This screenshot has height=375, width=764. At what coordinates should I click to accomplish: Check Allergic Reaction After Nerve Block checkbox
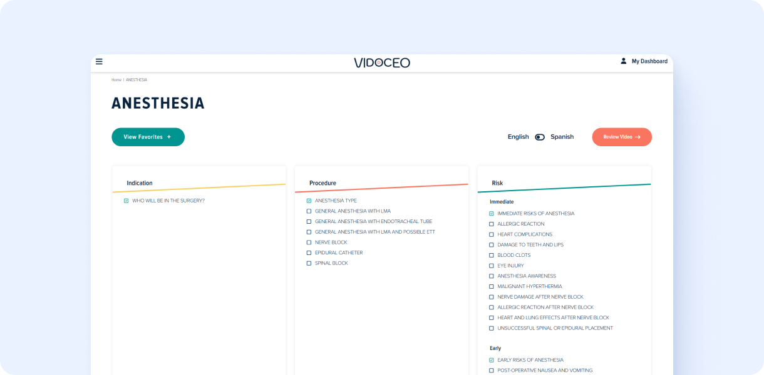(492, 307)
